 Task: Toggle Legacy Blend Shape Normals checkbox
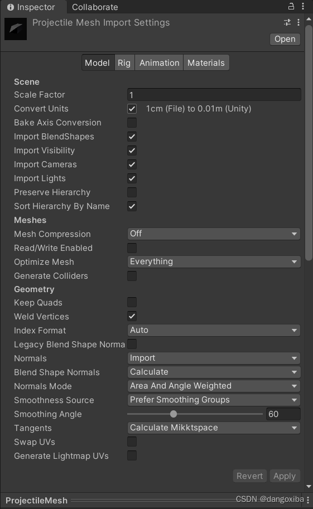click(132, 344)
